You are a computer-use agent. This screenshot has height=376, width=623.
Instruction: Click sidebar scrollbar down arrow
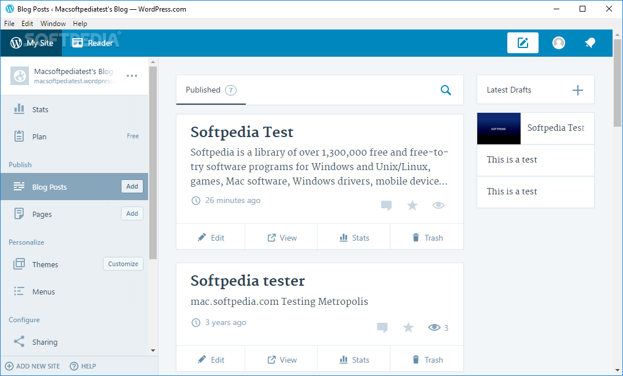[x=153, y=350]
